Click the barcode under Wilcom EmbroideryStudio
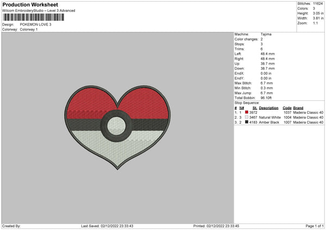Viewport: 326px width, 230px height. coord(34,17)
